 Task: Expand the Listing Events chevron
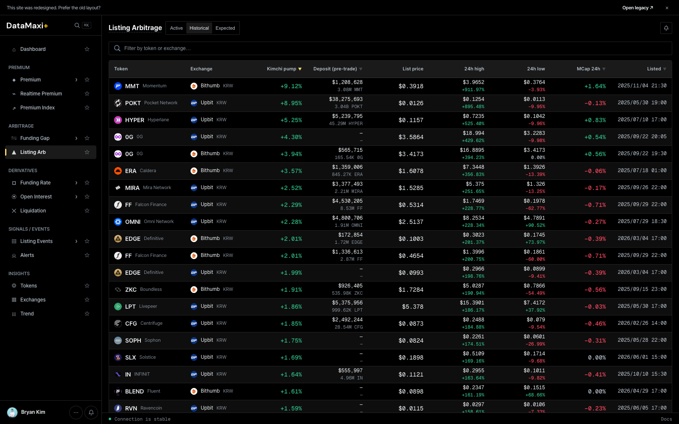pyautogui.click(x=76, y=241)
